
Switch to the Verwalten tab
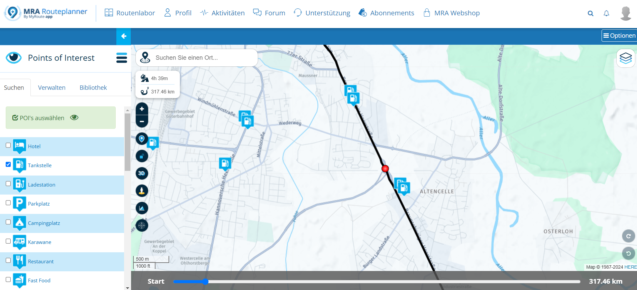coord(52,87)
